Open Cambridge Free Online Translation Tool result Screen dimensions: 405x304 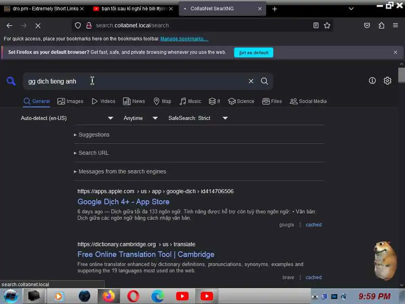tap(146, 255)
